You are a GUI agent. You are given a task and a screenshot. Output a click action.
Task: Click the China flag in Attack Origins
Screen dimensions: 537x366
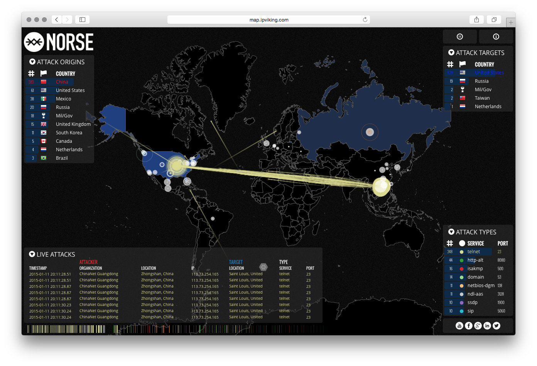[x=43, y=82]
